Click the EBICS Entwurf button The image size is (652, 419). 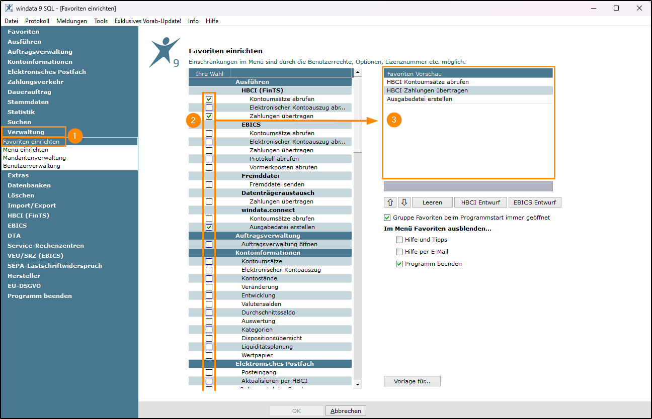click(535, 202)
